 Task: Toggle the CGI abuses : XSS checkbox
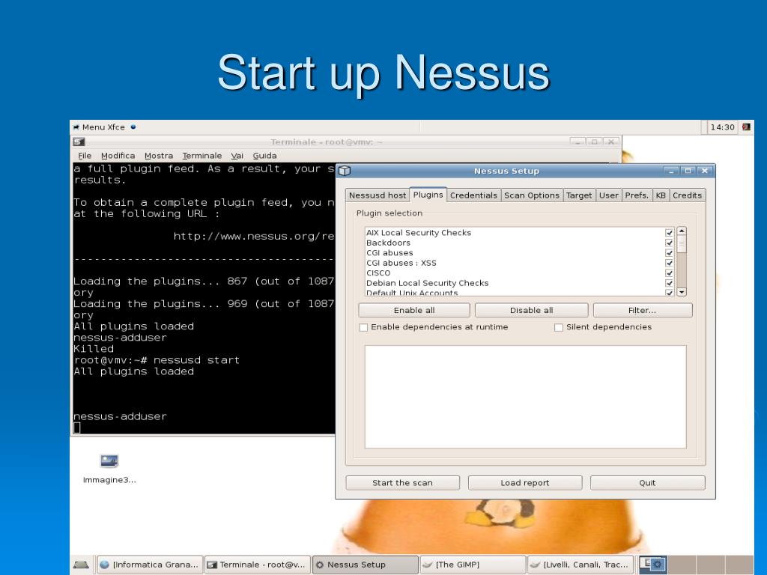tap(669, 263)
